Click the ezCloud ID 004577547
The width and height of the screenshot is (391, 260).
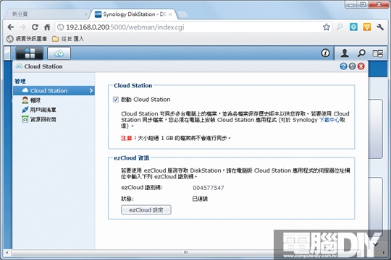tap(209, 188)
